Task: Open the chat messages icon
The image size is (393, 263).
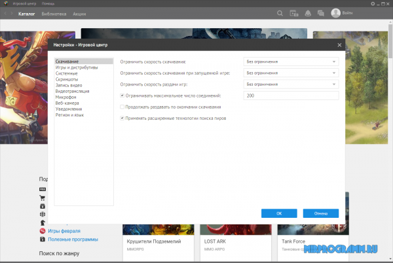Action: click(321, 13)
